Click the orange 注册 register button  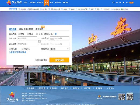point(131,3)
